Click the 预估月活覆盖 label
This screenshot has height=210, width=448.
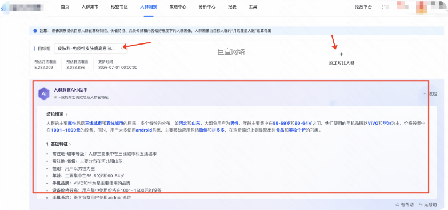click(45, 62)
